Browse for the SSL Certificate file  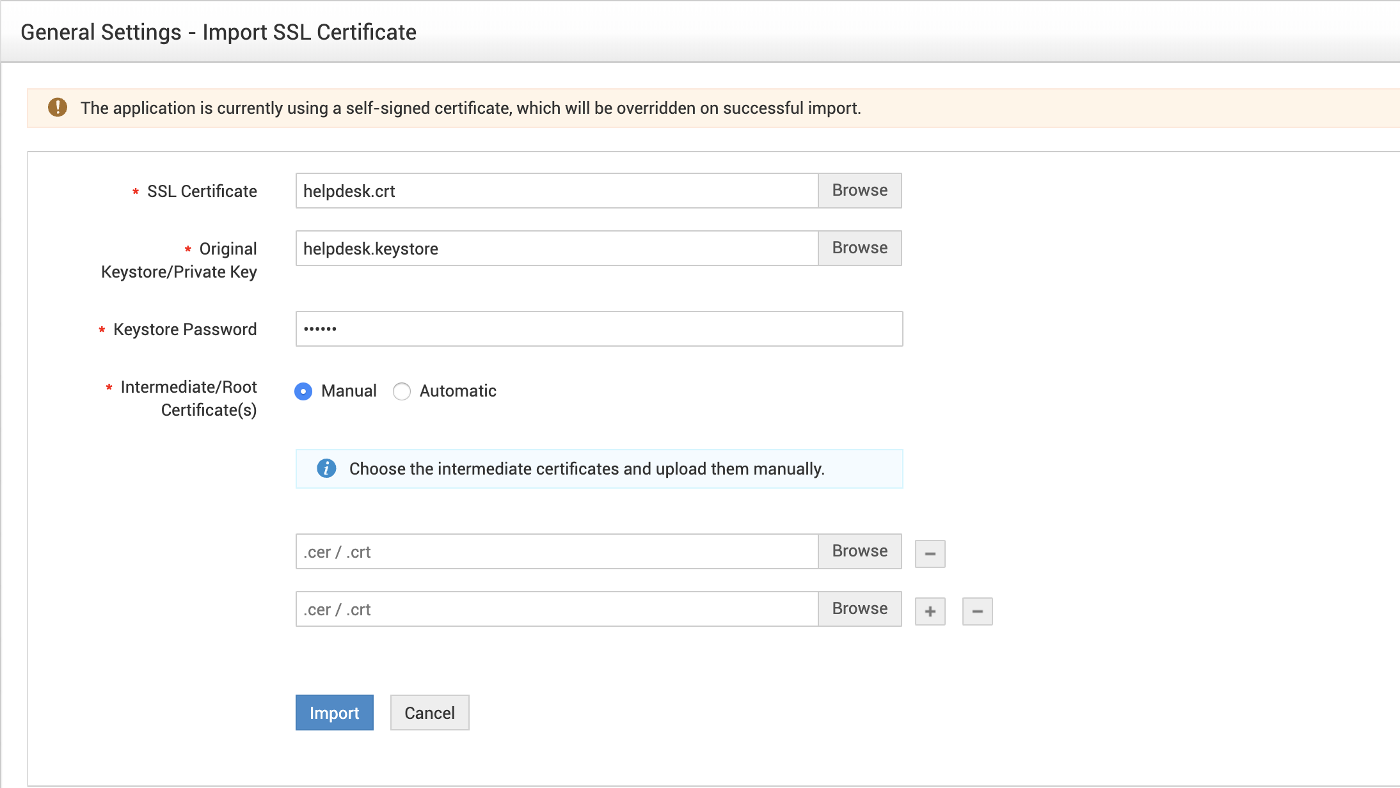pyautogui.click(x=859, y=191)
